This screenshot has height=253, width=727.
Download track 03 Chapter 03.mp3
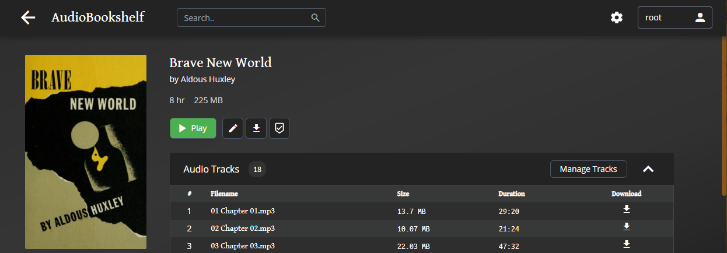[x=626, y=244]
